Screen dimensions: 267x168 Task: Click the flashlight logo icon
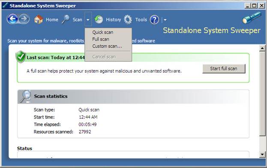(x=252, y=18)
